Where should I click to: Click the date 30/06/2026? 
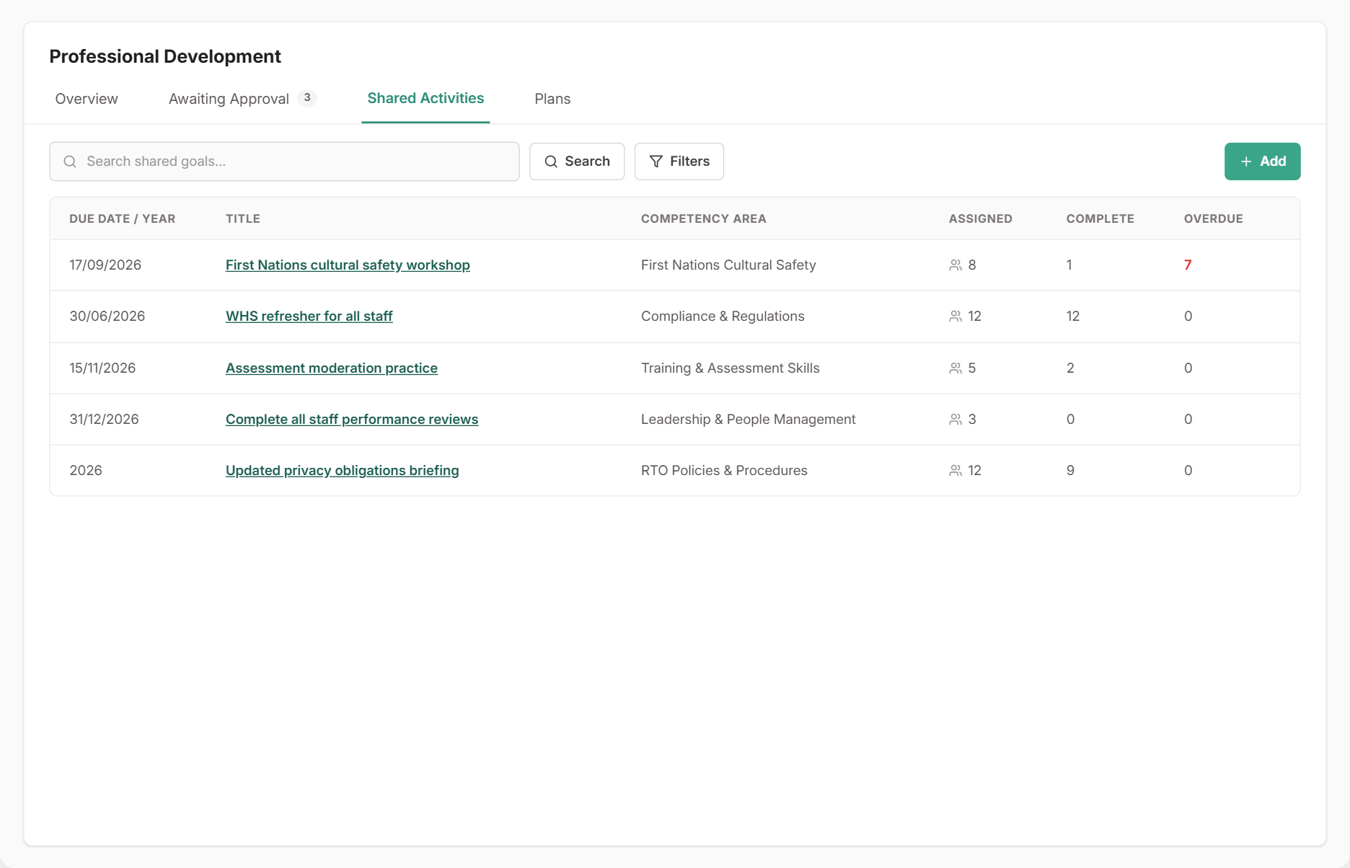(x=107, y=316)
